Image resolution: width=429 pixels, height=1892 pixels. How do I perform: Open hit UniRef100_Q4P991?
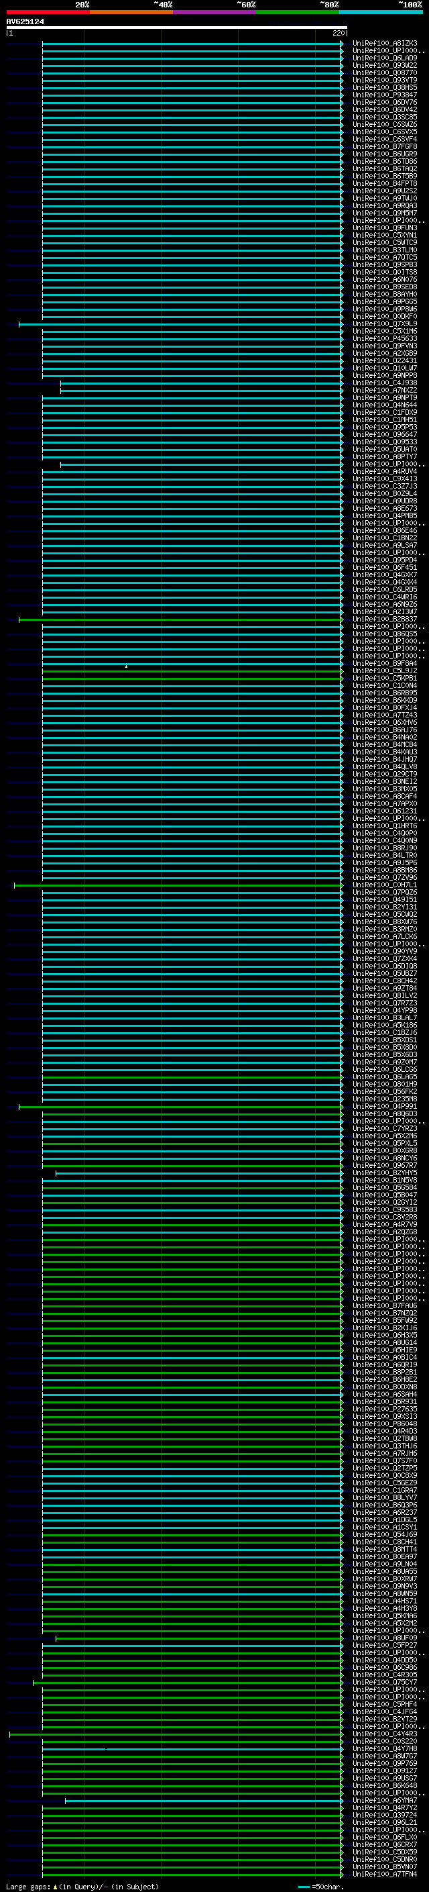(x=384, y=1106)
